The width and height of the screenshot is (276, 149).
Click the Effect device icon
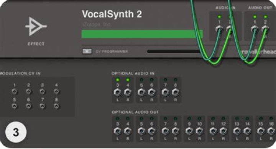(x=36, y=26)
